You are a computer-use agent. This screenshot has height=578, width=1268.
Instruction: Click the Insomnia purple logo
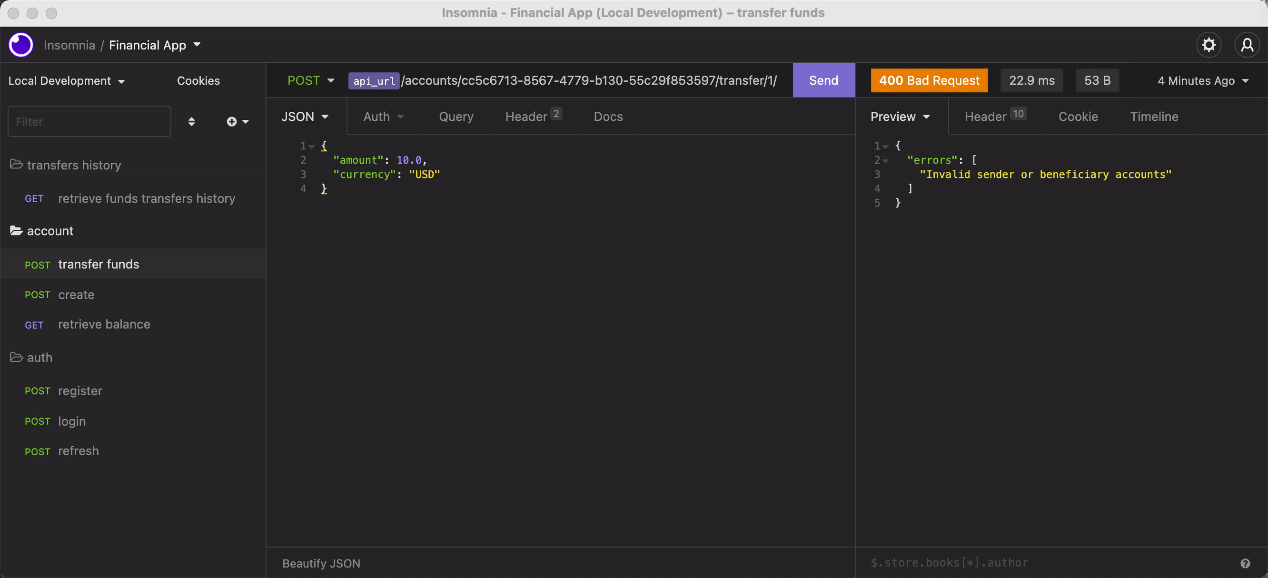tap(21, 45)
